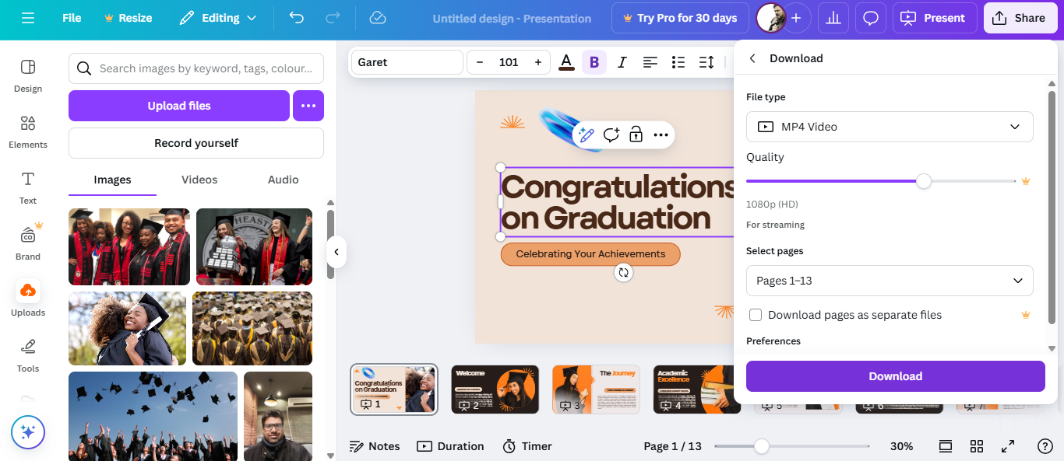Select page 2 Welcome thumbnail
The width and height of the screenshot is (1064, 461).
[x=495, y=389]
